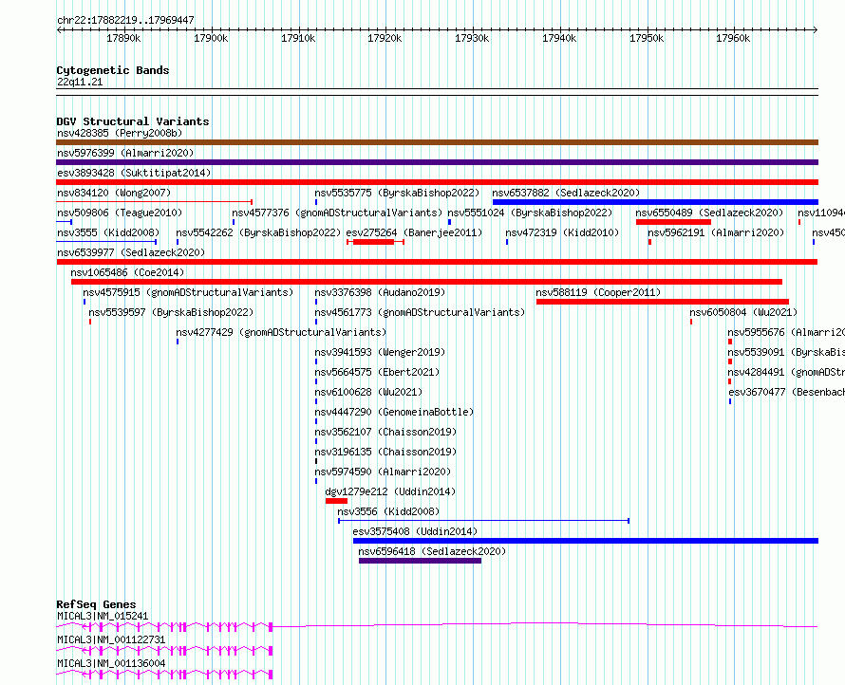
Task: Click nsv4447290 (GenomeinaBottle) label
Action: pos(394,412)
